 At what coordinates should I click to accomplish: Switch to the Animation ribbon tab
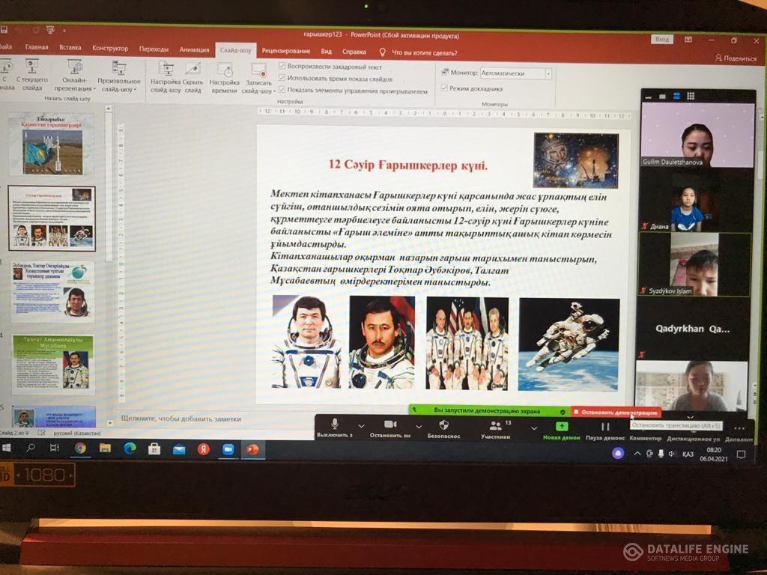(x=194, y=49)
